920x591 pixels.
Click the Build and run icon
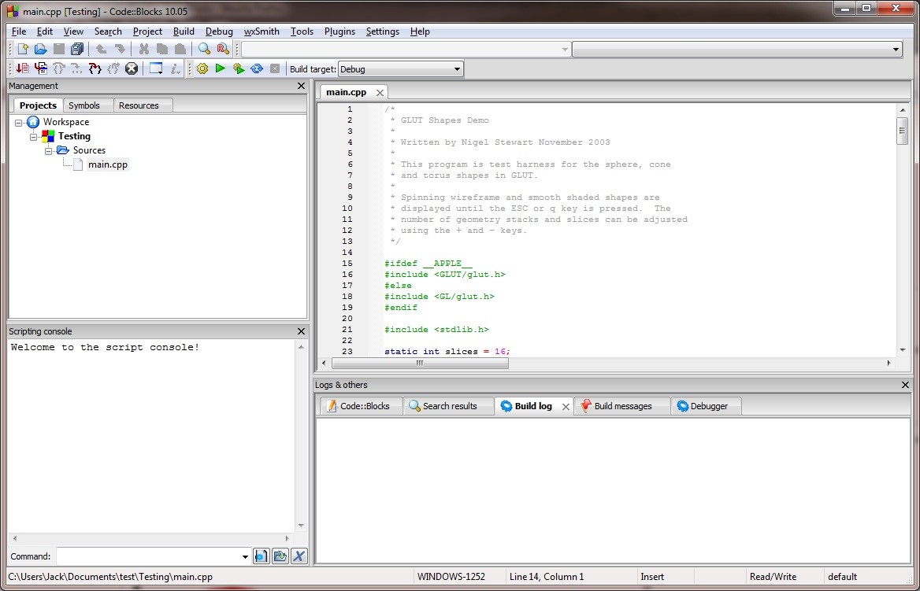click(x=238, y=69)
